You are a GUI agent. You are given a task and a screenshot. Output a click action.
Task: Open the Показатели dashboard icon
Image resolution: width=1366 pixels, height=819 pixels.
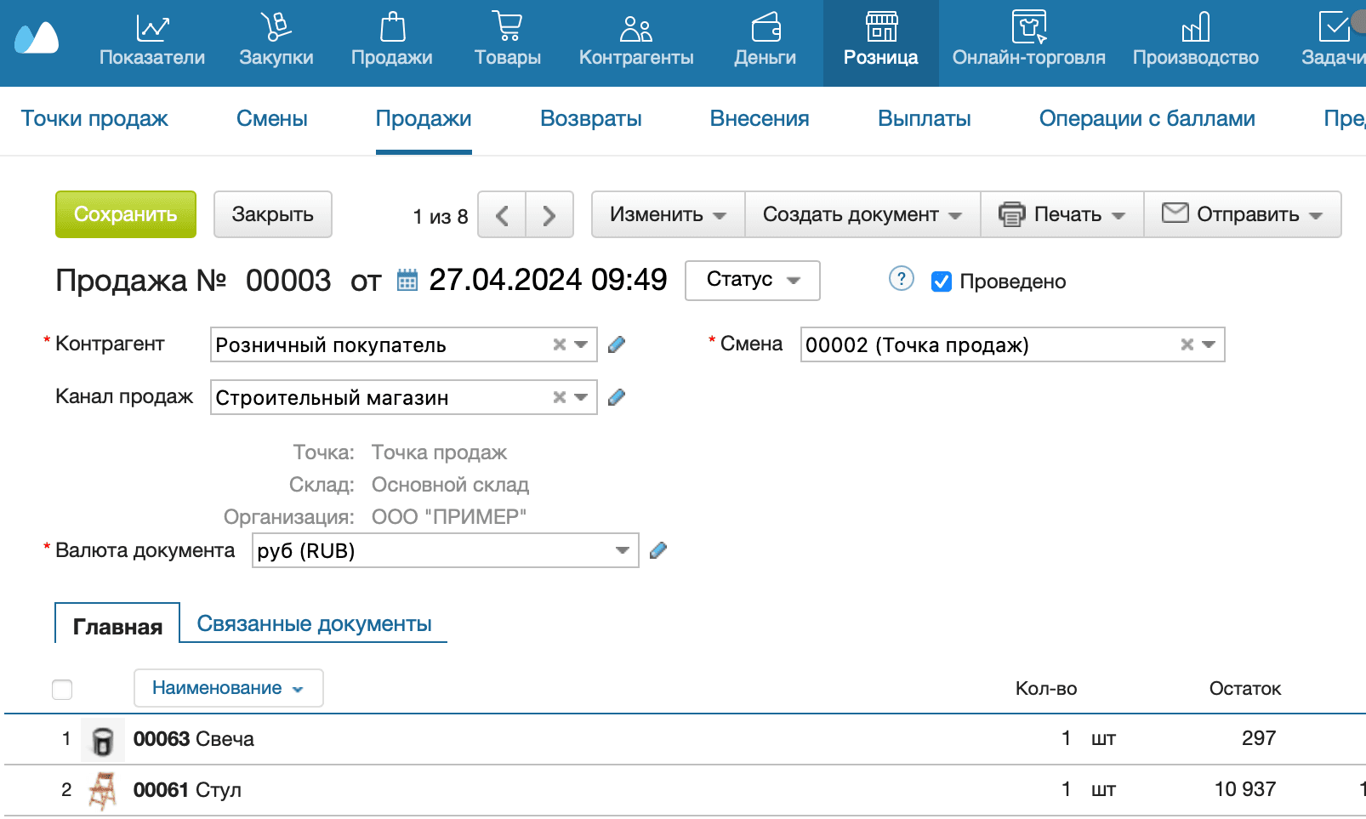click(152, 28)
